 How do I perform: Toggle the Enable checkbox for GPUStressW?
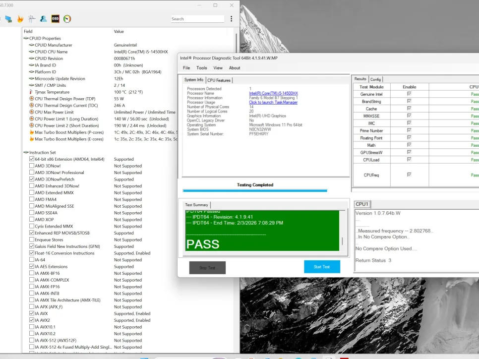point(409,152)
